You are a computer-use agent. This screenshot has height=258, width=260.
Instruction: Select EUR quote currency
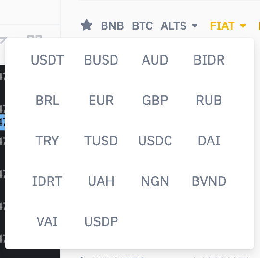point(101,100)
